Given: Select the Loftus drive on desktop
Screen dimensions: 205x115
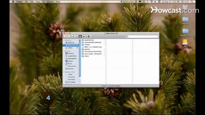Looking at the screenshot, I should [x=185, y=43].
